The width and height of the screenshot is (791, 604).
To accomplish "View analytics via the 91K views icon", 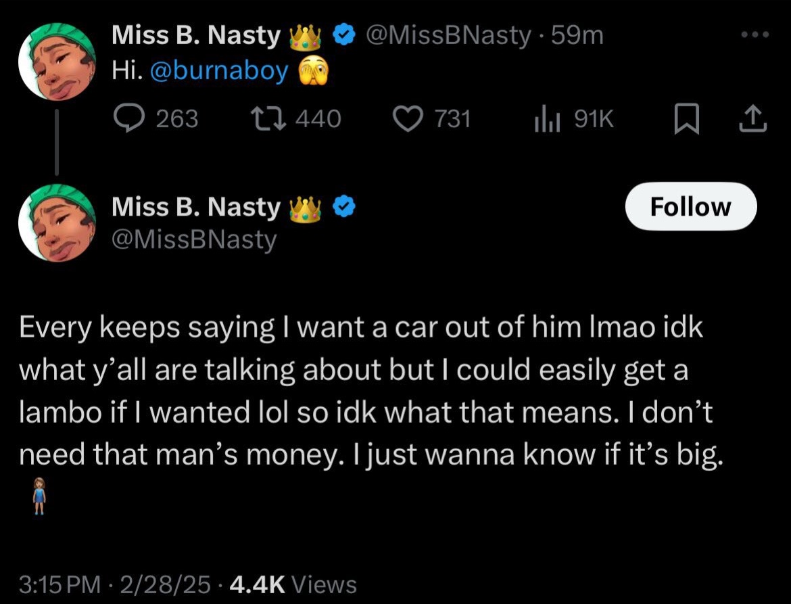I will coord(548,118).
